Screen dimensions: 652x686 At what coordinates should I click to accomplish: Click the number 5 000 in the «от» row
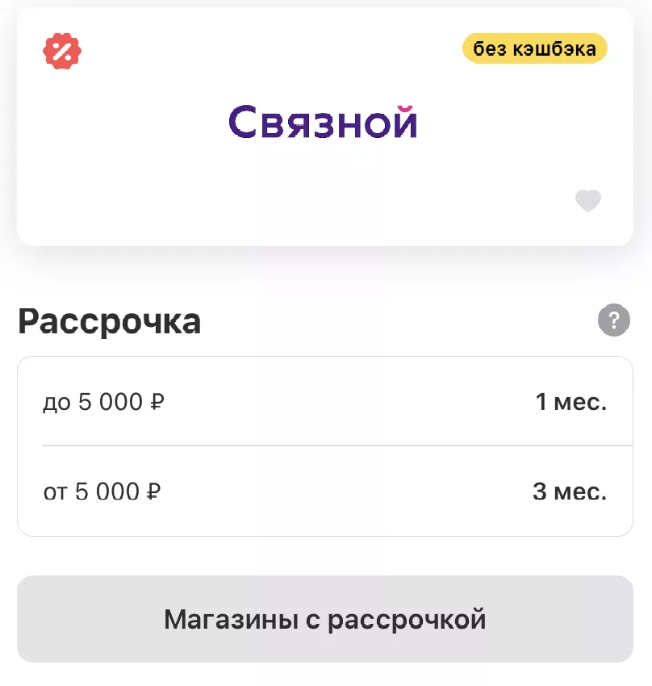[107, 491]
